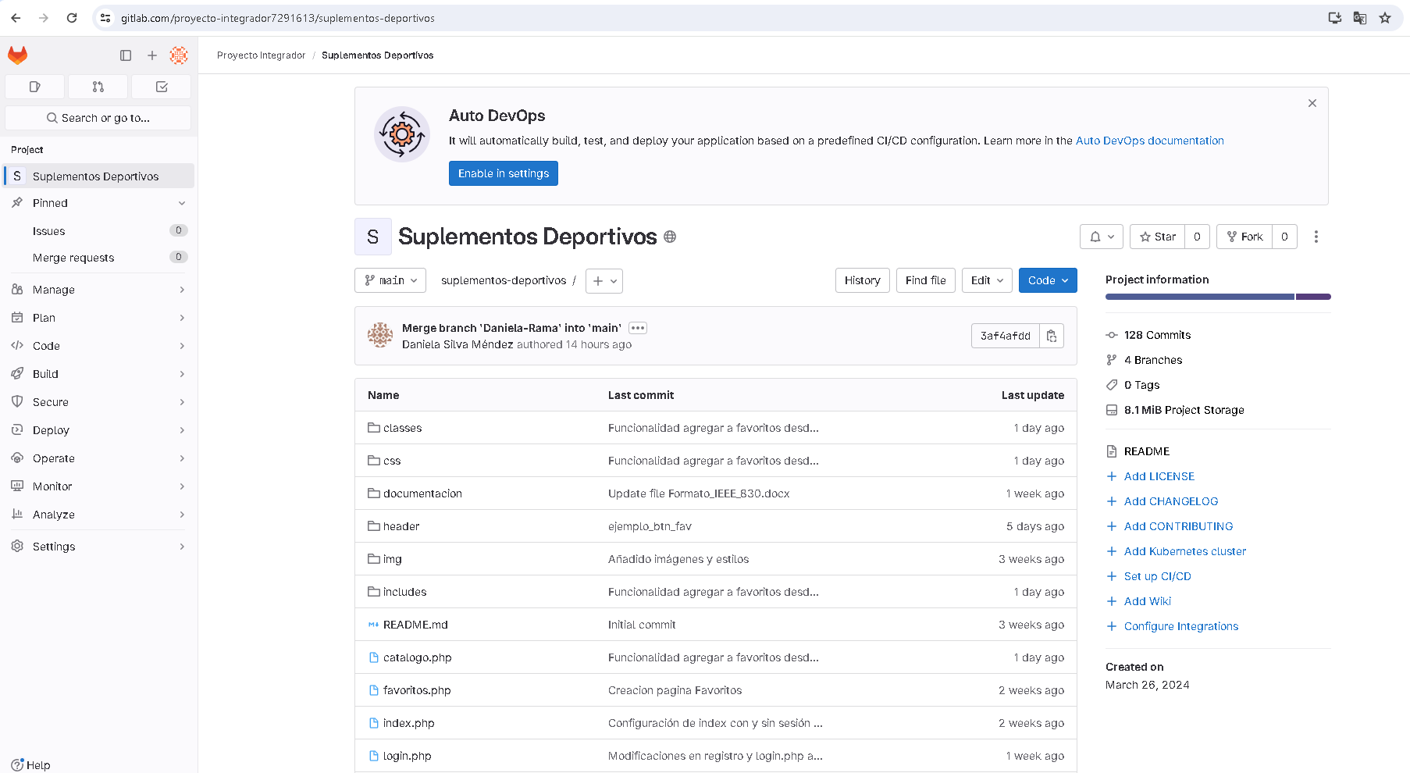Open project actions vertical ellipsis menu
The width and height of the screenshot is (1410, 773).
(x=1316, y=237)
